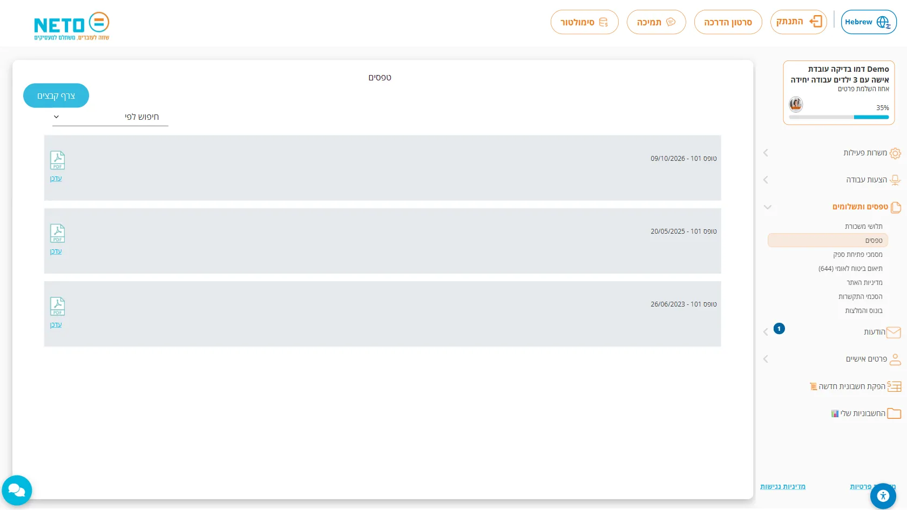This screenshot has width=907, height=510.
Task: Open the messages envelope icon הודעות
Action: coord(894,332)
